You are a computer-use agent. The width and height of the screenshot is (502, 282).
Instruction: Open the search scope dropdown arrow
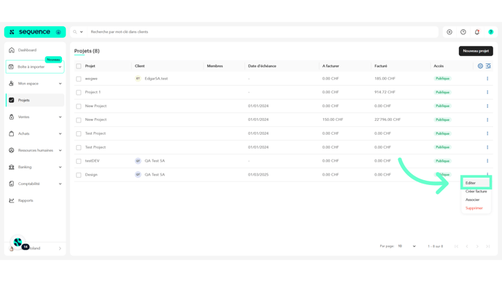pyautogui.click(x=81, y=32)
